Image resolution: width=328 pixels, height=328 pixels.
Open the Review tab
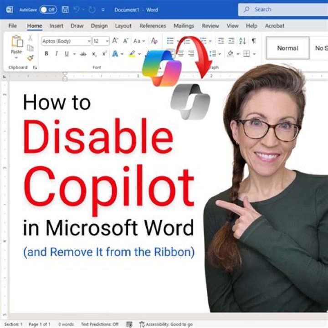(210, 26)
